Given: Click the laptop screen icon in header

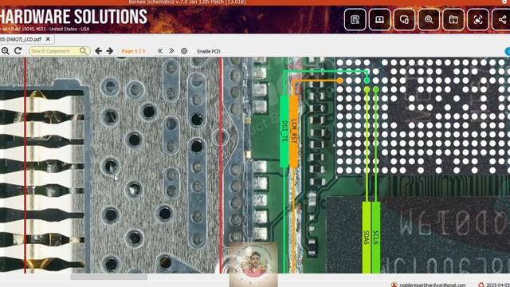Looking at the screenshot, I should [379, 19].
